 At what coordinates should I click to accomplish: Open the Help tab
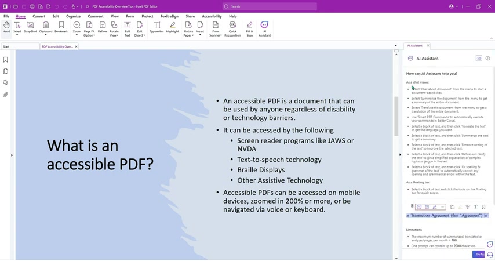232,16
